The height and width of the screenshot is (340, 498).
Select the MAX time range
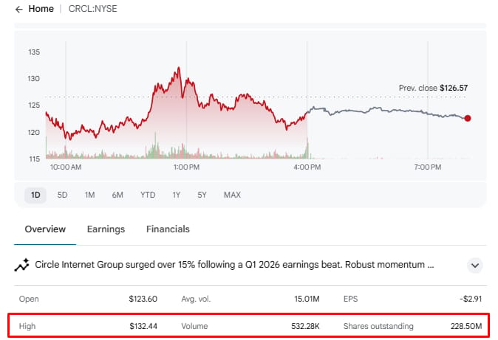(x=232, y=195)
